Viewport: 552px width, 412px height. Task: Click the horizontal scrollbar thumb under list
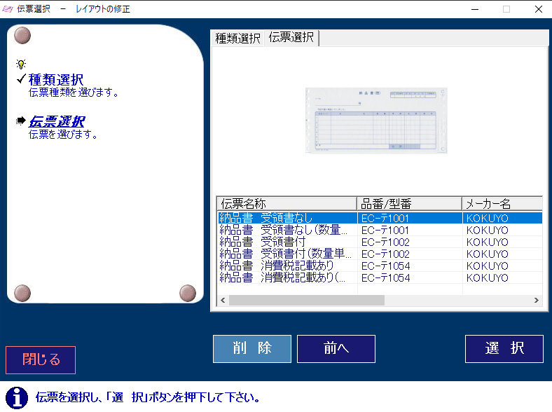pos(306,300)
